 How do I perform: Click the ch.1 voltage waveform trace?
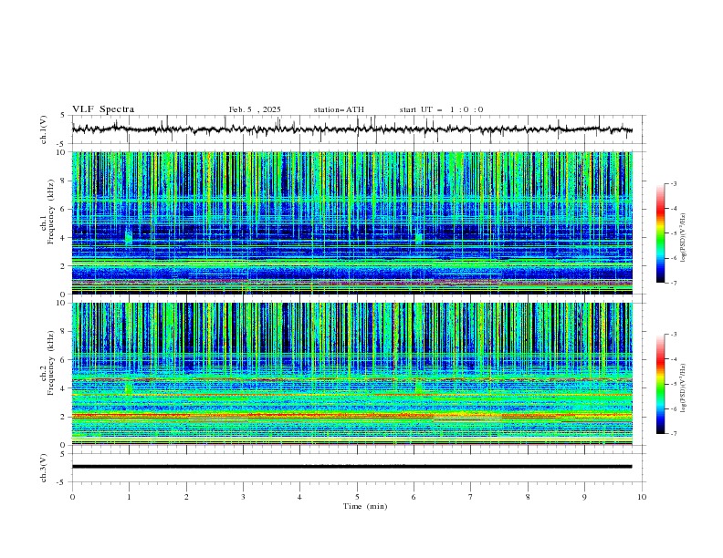351,129
